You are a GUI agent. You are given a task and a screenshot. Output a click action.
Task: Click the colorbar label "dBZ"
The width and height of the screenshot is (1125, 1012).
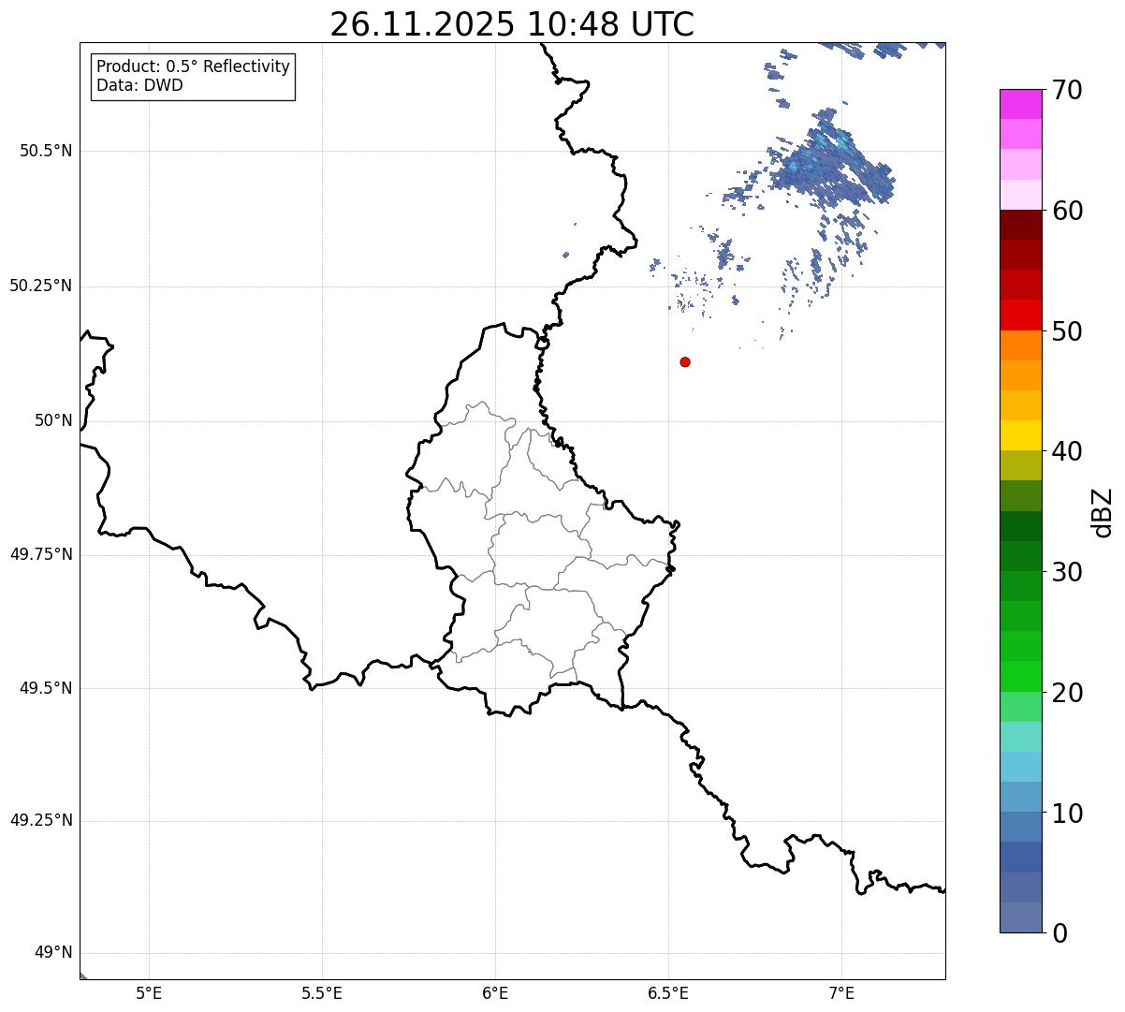point(1102,512)
